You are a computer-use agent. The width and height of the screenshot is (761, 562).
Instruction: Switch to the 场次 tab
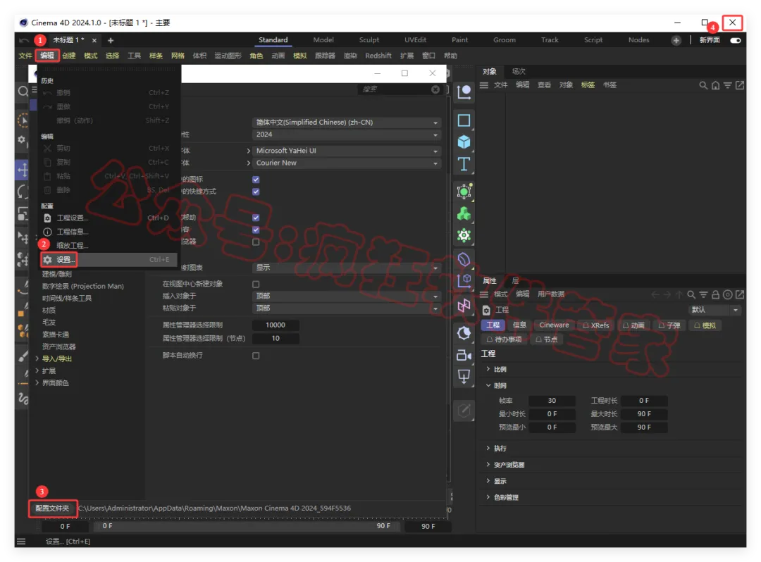pos(519,71)
